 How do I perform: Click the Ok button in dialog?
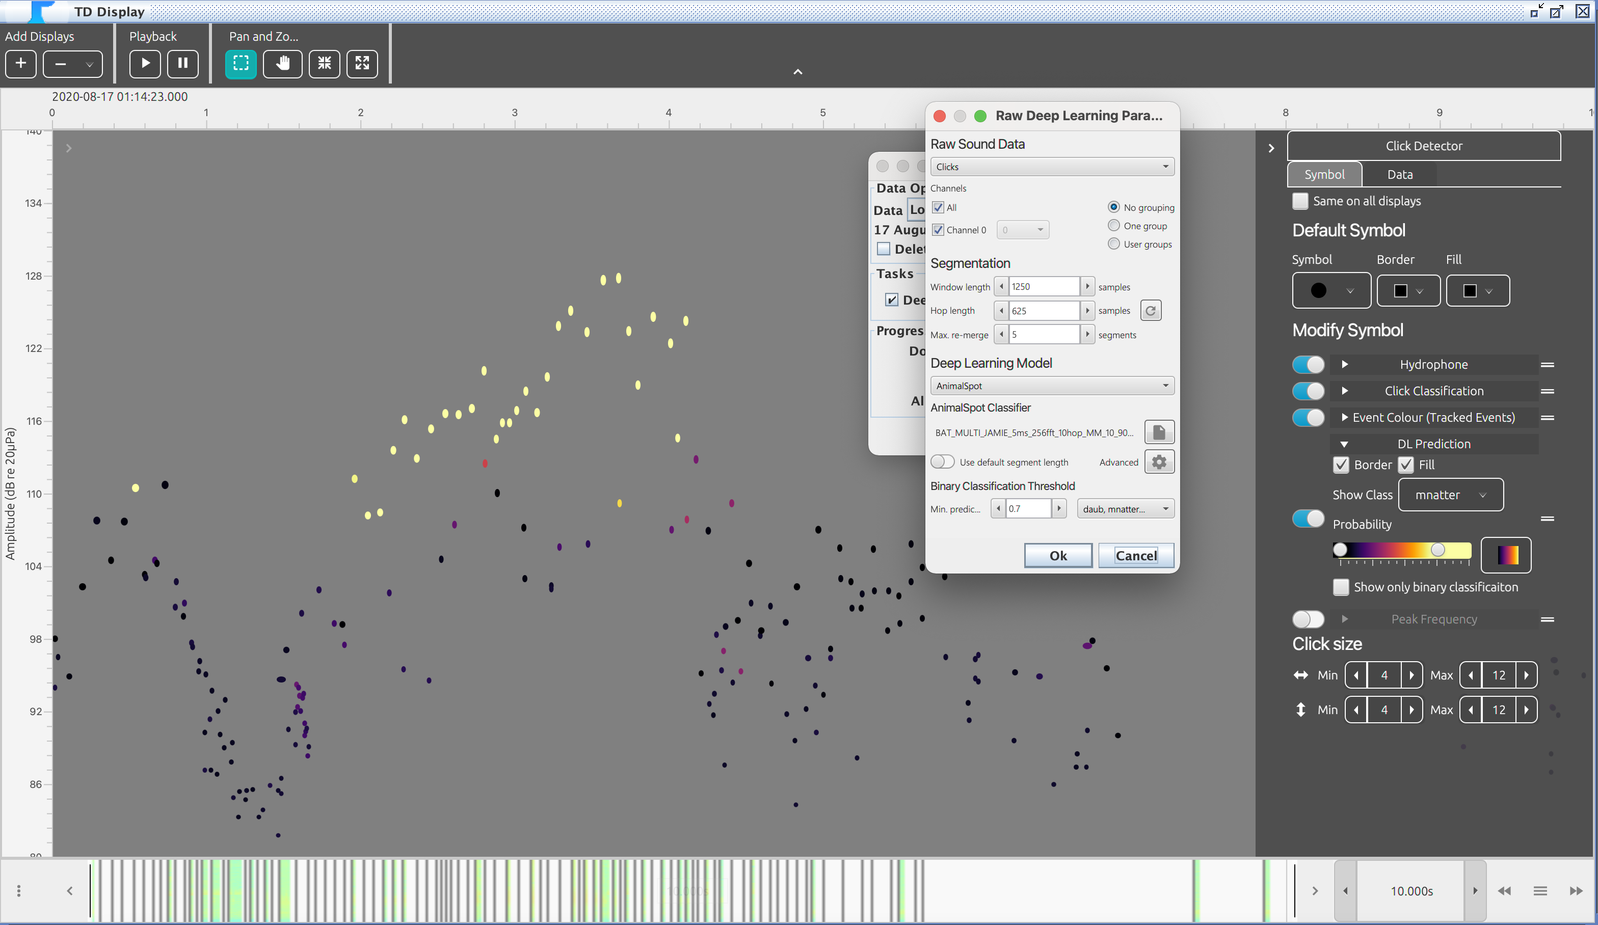[x=1058, y=556]
